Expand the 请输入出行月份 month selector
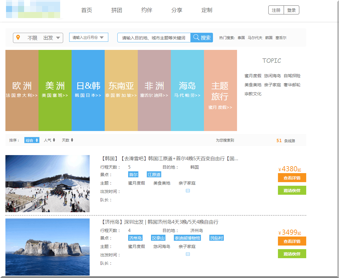The image size is (339, 278). [x=88, y=38]
